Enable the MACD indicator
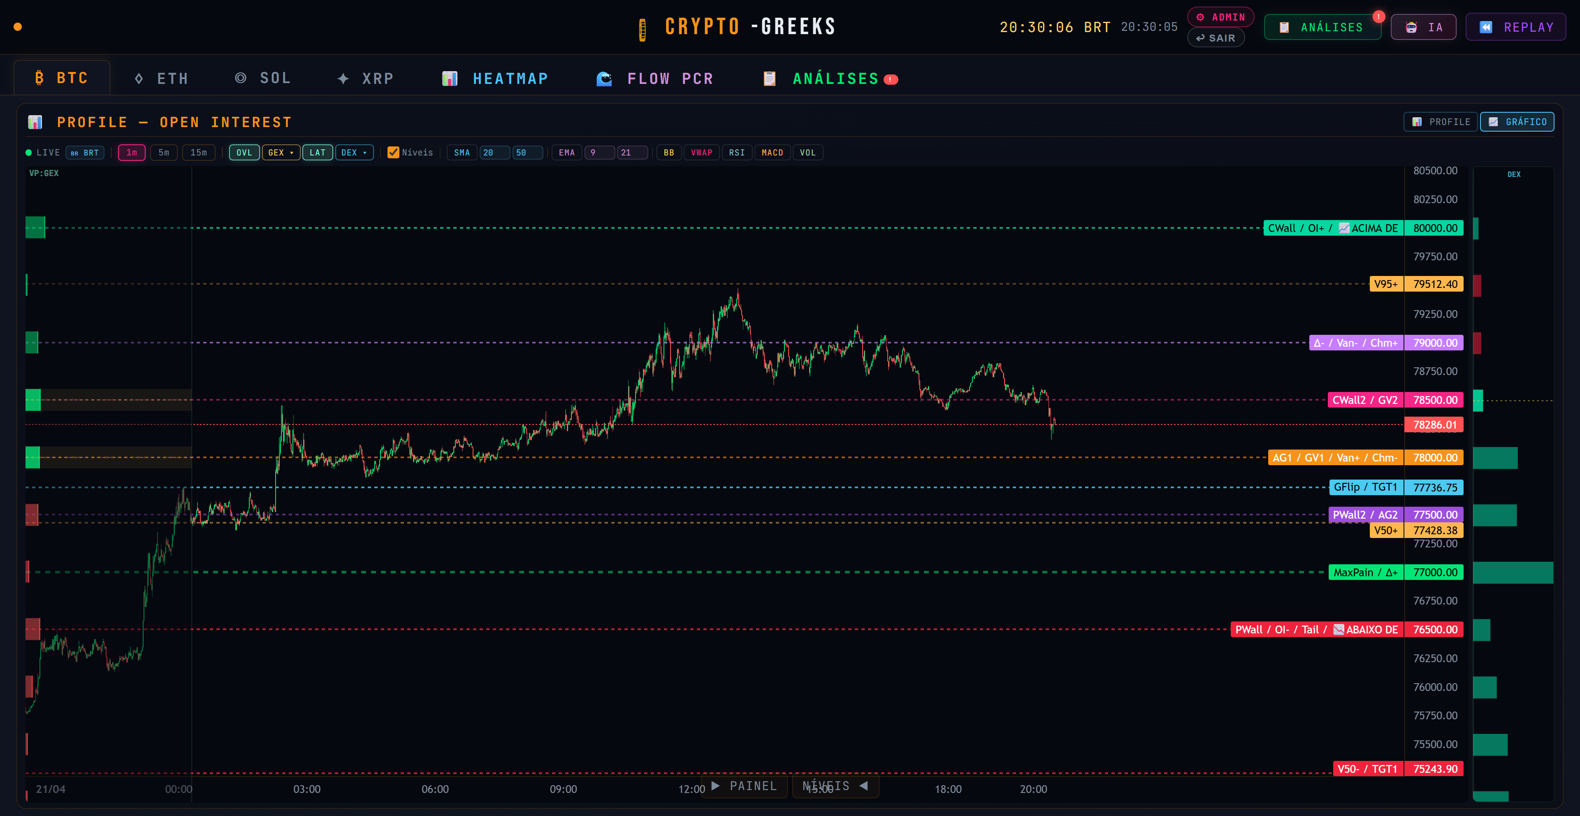This screenshot has height=816, width=1580. coord(772,153)
